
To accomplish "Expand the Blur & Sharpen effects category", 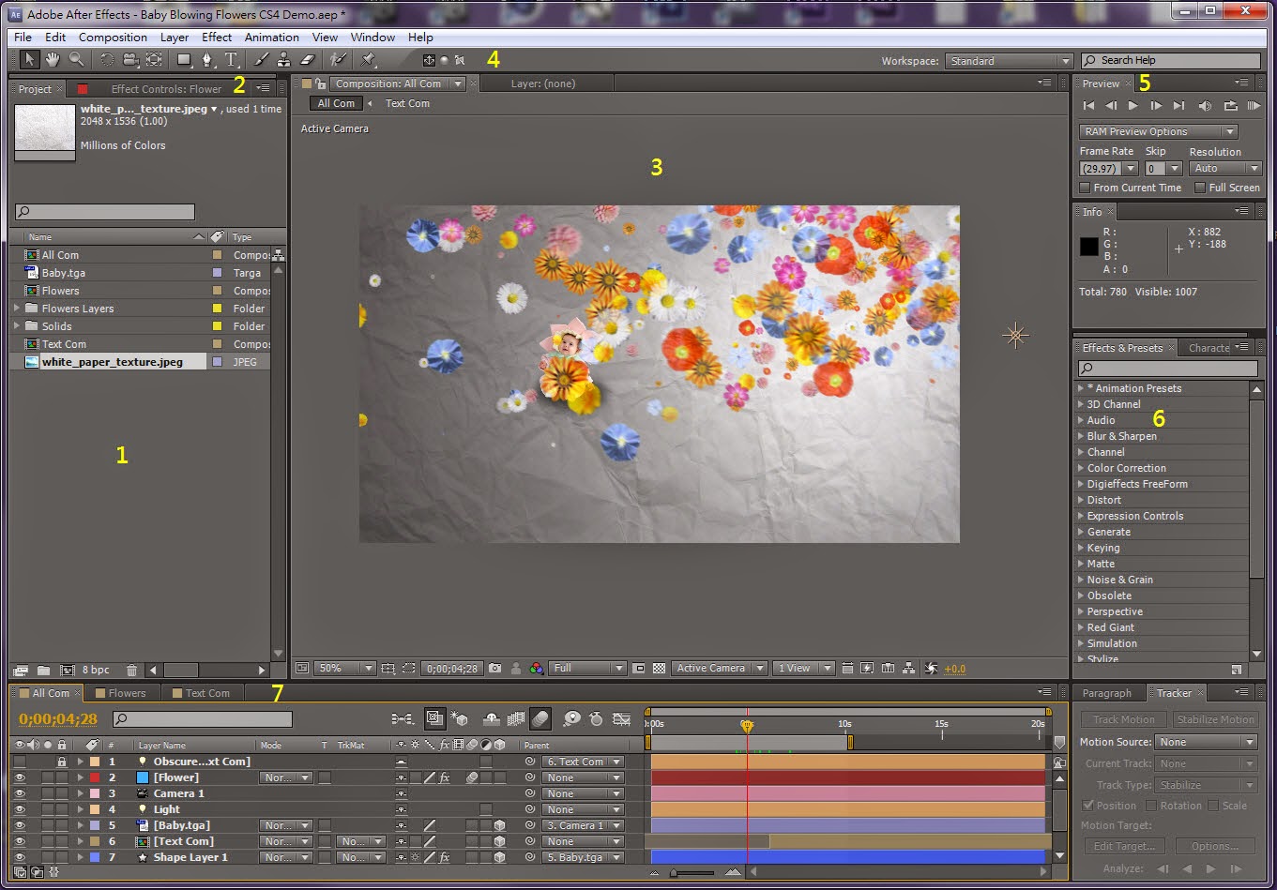I will point(1080,436).
